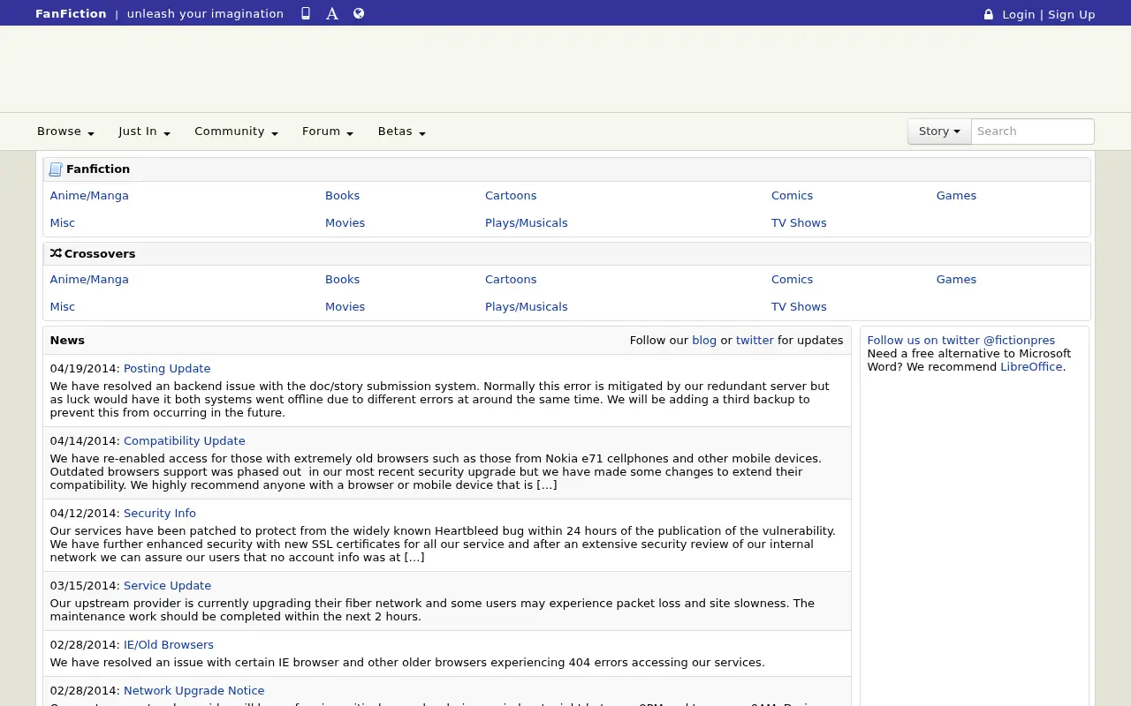This screenshot has height=706, width=1131.
Task: Open Crossovers TV Shows category
Action: (x=799, y=307)
